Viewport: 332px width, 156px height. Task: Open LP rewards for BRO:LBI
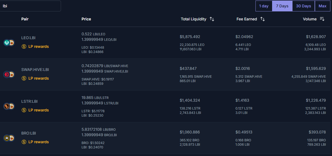point(38,142)
